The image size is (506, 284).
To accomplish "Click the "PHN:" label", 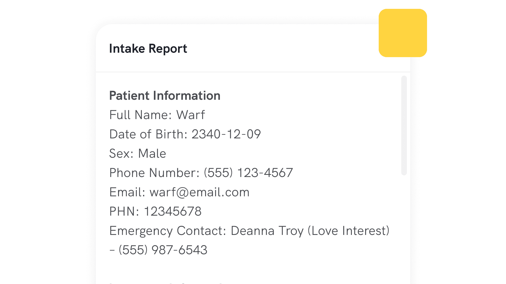I will tap(124, 212).
